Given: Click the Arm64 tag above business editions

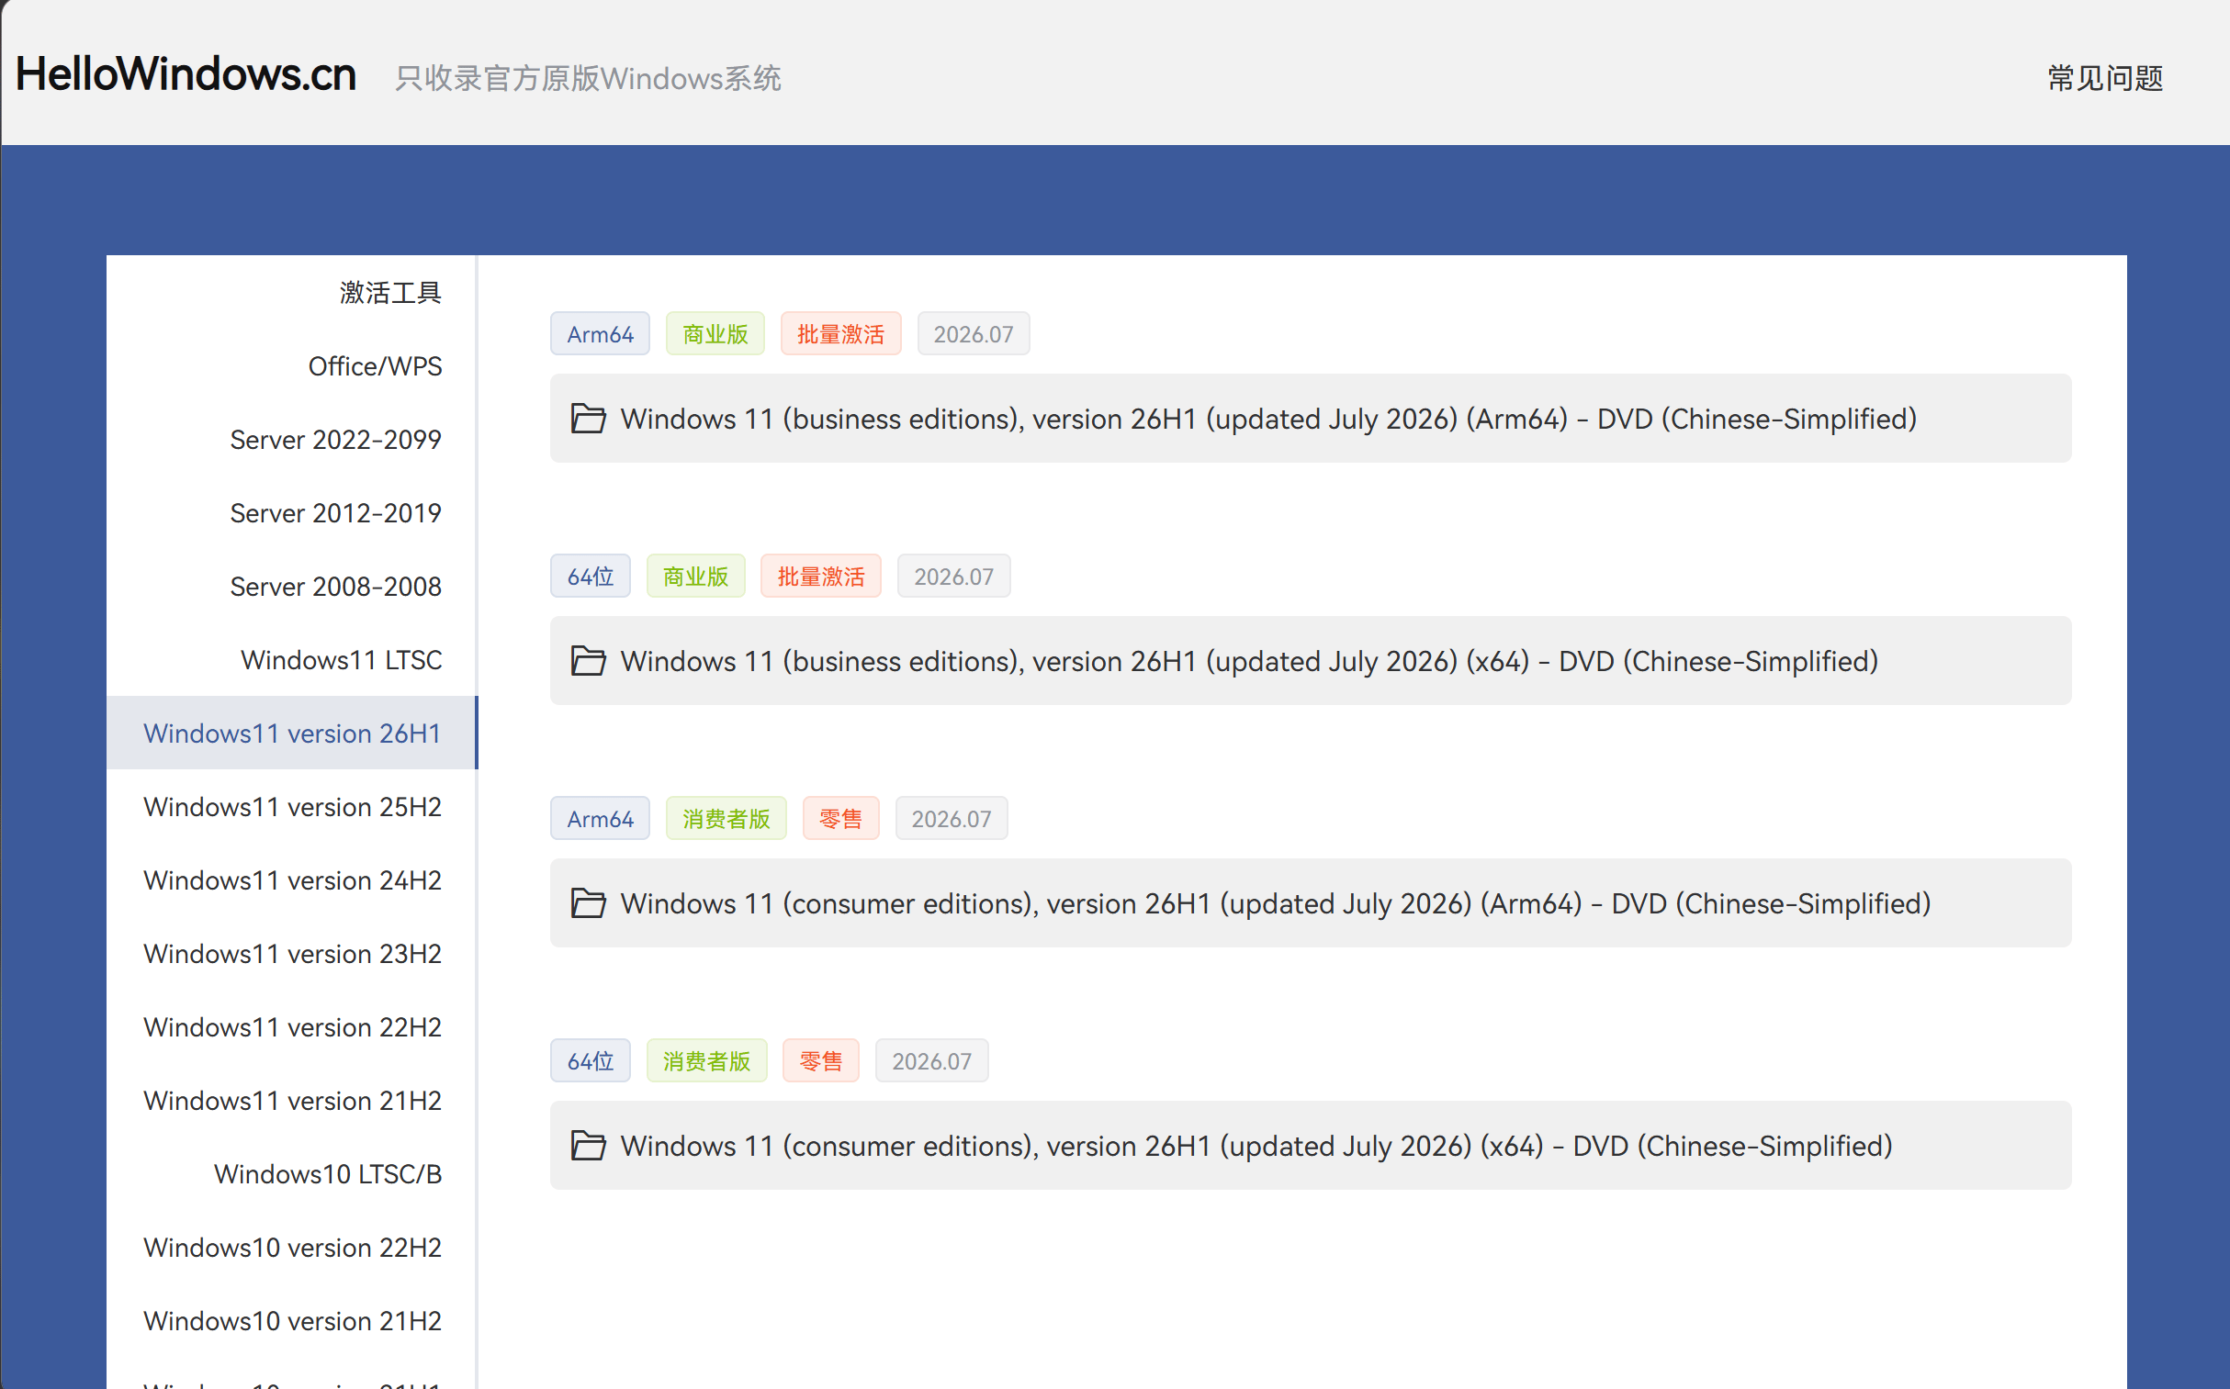Looking at the screenshot, I should point(600,334).
